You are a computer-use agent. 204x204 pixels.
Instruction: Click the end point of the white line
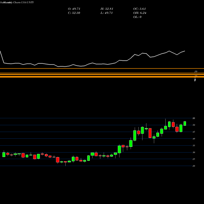click(x=185, y=51)
